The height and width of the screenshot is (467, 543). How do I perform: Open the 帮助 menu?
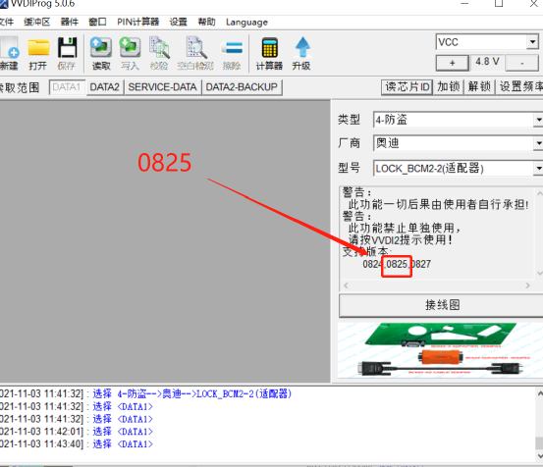pos(207,23)
